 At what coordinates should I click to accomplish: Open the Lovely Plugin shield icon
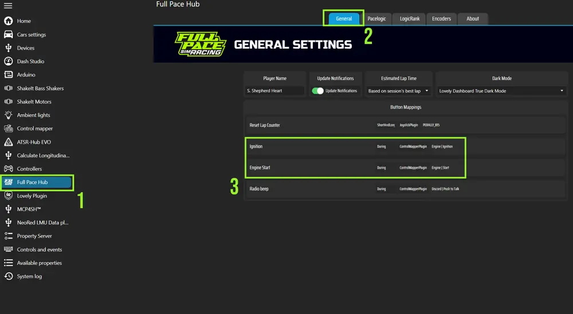pyautogui.click(x=9, y=196)
